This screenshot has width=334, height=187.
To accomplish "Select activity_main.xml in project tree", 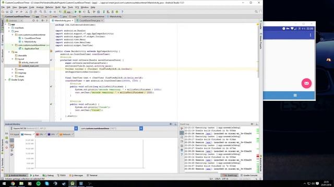I will click(x=30, y=62).
